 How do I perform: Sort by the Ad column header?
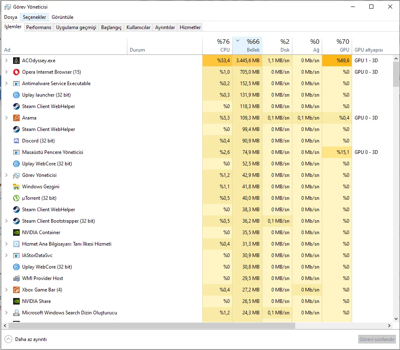(x=64, y=46)
